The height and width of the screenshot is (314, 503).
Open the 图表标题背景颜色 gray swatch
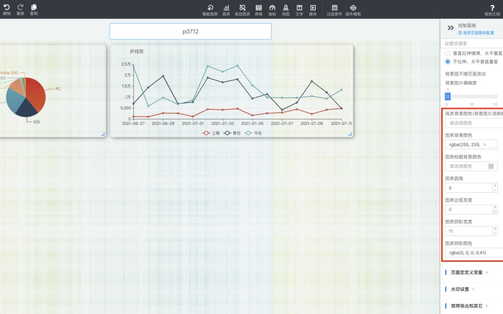(491, 166)
